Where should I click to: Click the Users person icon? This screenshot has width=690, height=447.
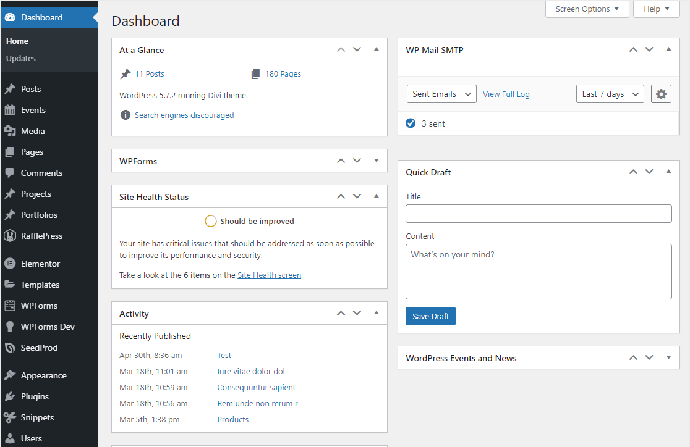10,438
